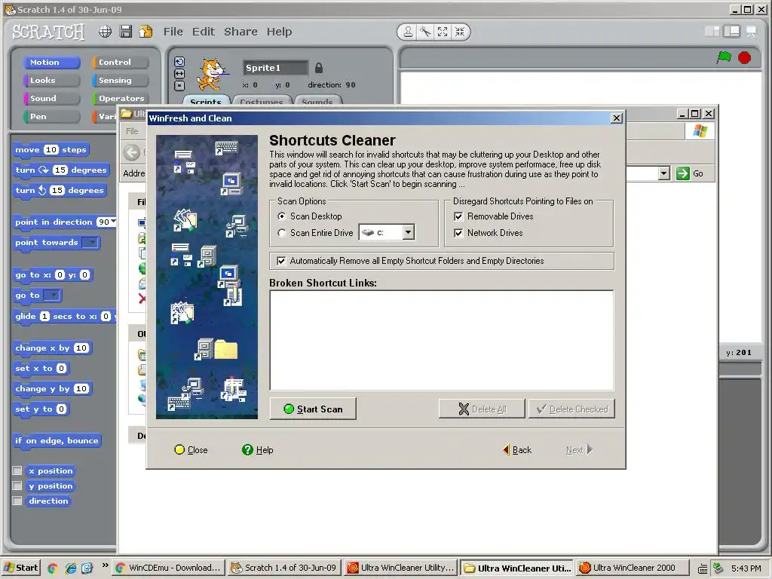This screenshot has height=579, width=772.
Task: Open the drive c: dropdown
Action: click(408, 232)
